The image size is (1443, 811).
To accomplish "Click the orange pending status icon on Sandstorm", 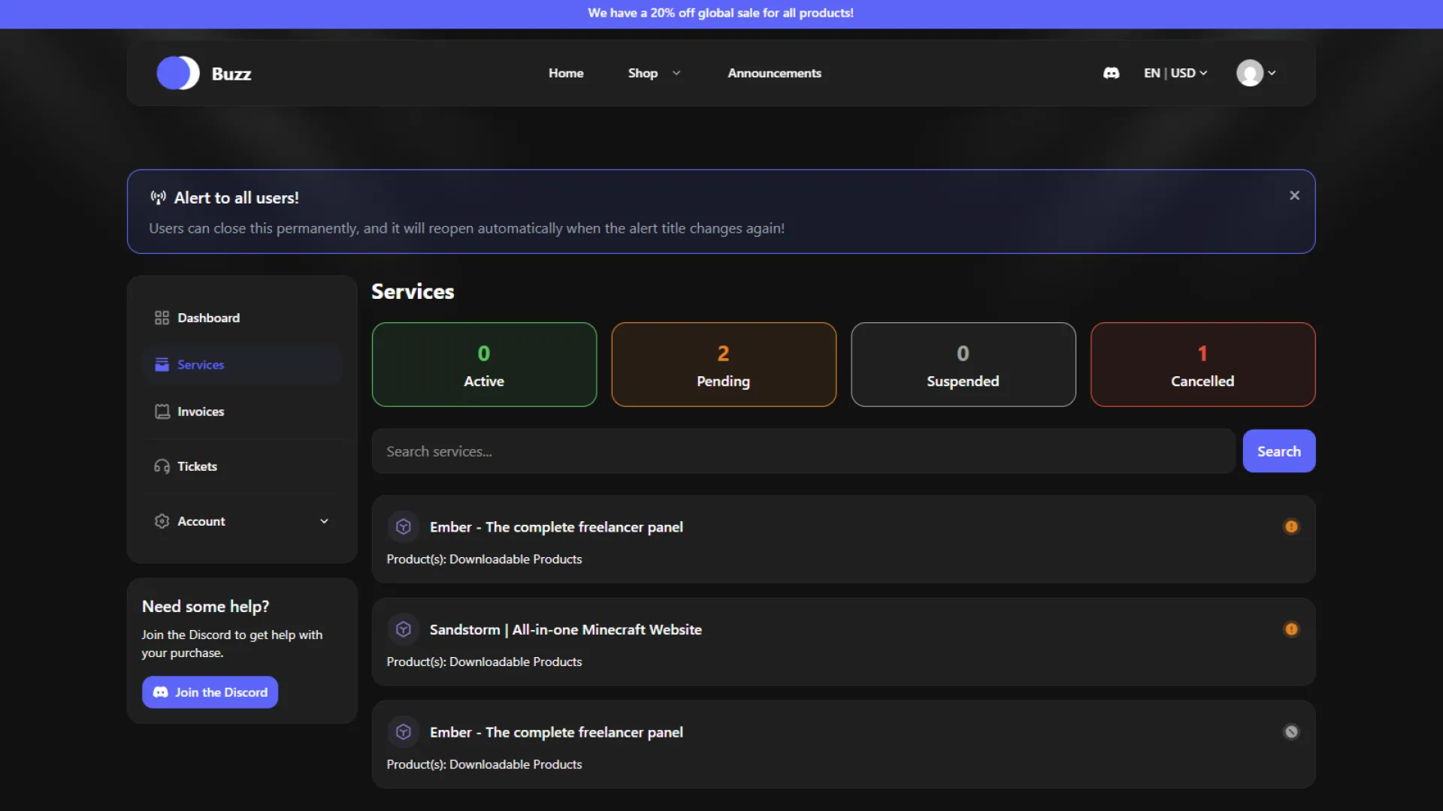I will (1291, 629).
